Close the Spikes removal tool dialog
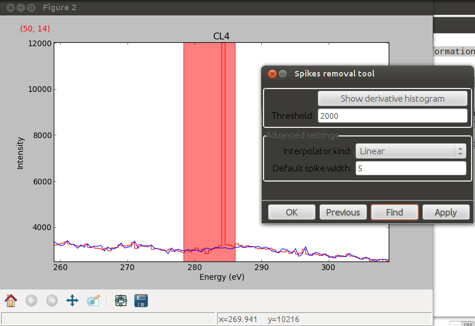This screenshot has width=475, height=326. point(272,74)
